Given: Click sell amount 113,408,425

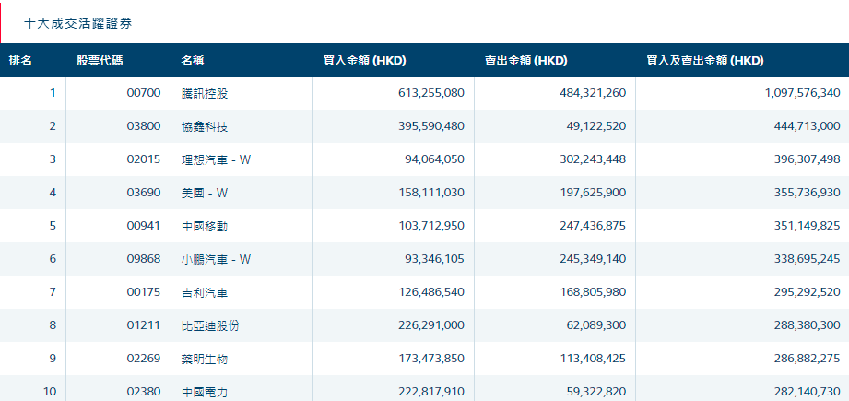Looking at the screenshot, I should click(x=593, y=359).
